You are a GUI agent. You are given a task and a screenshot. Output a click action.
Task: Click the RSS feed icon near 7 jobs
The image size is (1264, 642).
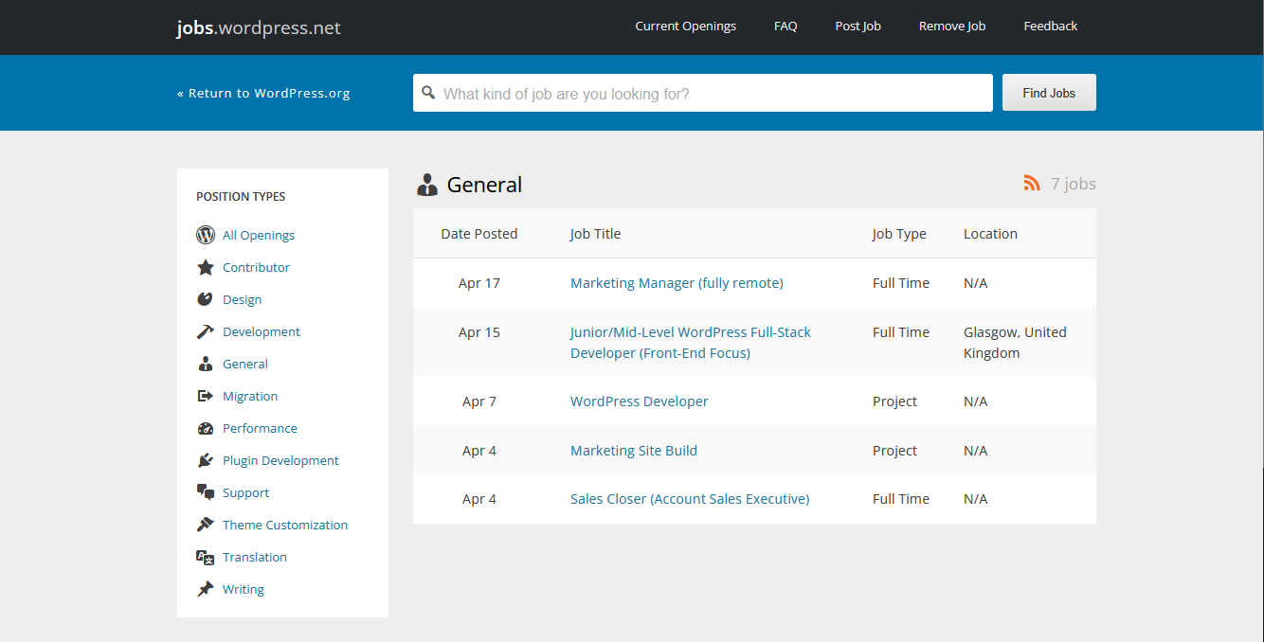pos(1031,184)
